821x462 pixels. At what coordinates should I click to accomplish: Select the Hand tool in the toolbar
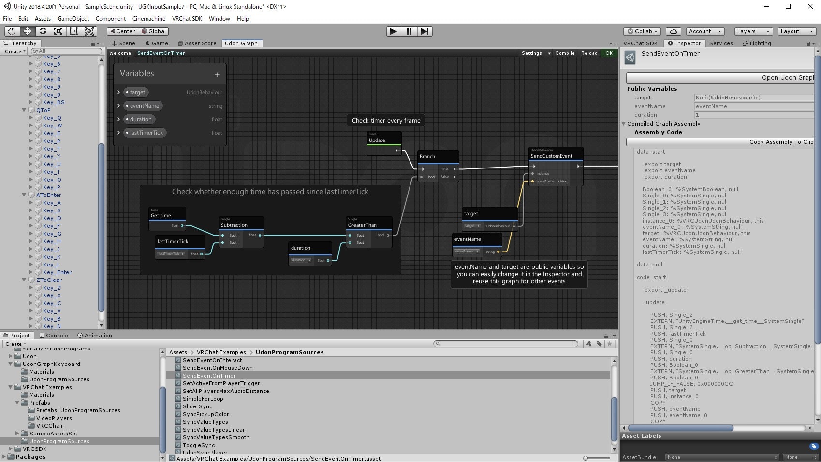coord(11,31)
